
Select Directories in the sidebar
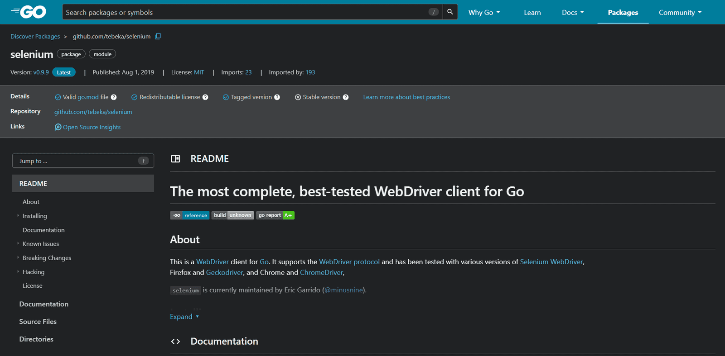pyautogui.click(x=36, y=339)
